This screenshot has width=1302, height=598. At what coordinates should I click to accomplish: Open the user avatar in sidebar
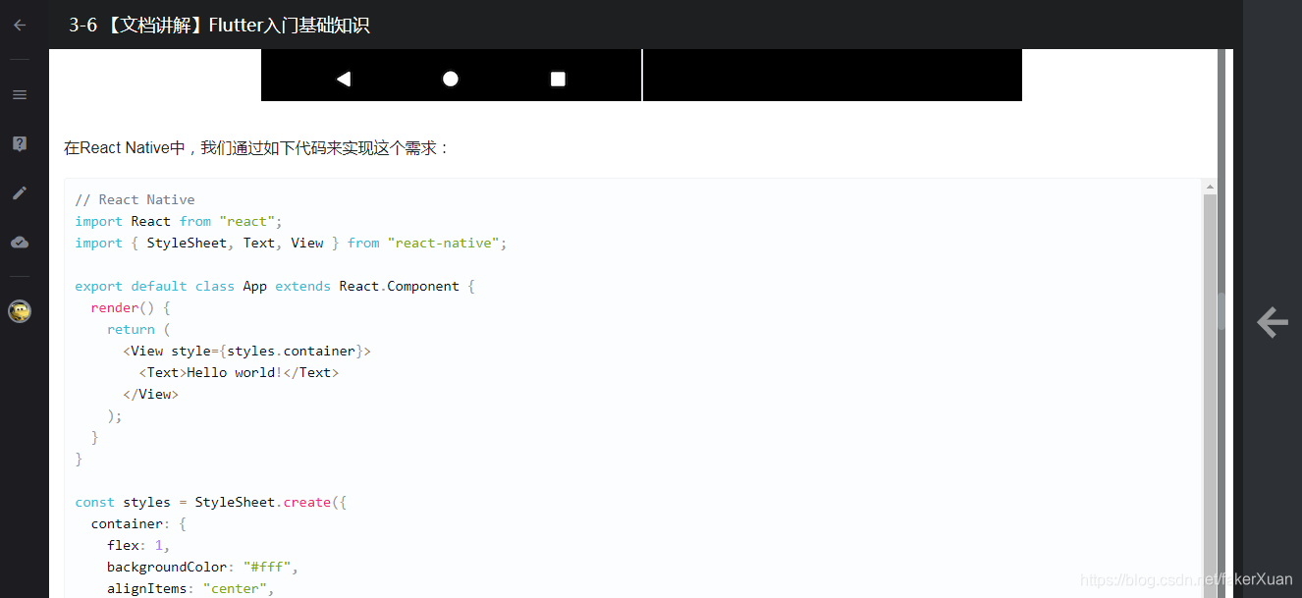click(x=20, y=312)
